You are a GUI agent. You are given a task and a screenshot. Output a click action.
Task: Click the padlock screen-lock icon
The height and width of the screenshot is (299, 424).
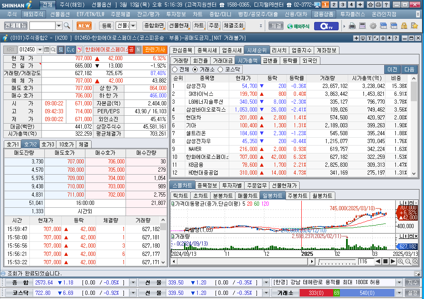pos(404,26)
